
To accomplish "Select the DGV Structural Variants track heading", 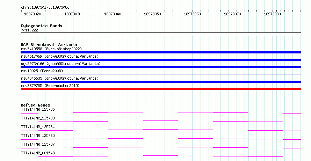I will [x=49, y=45].
